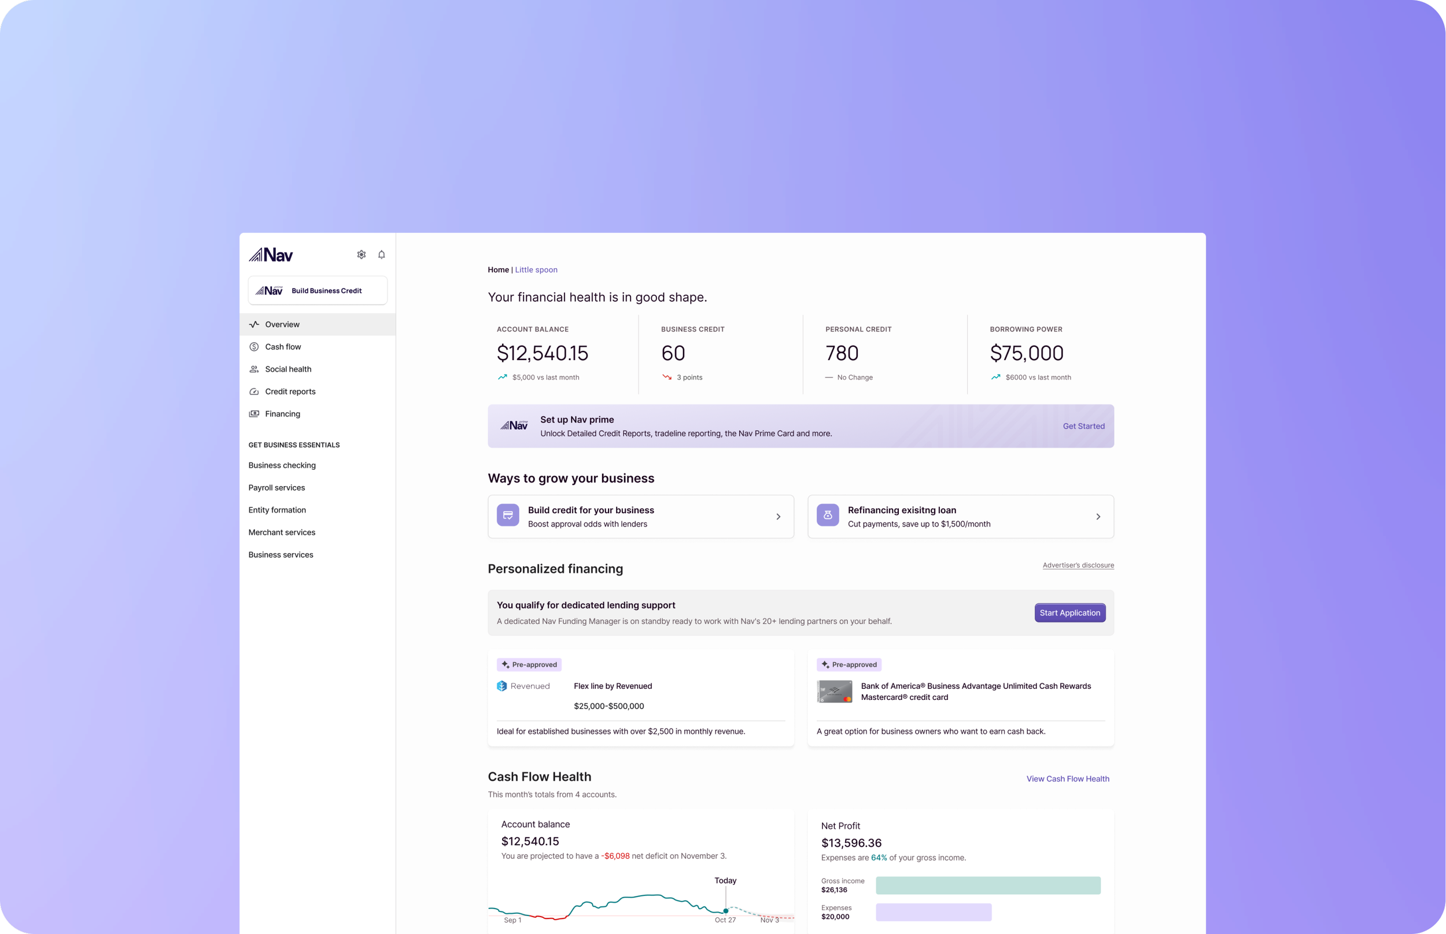1446x934 pixels.
Task: Open Build Business Credit selector card
Action: coord(318,291)
